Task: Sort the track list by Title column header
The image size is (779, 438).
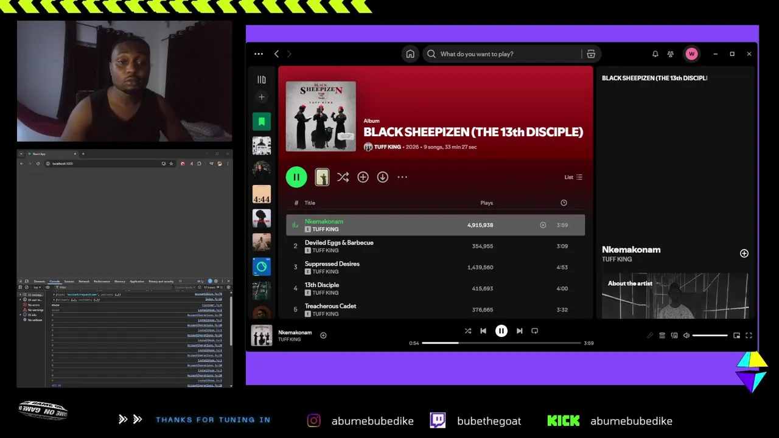Action: (310, 203)
